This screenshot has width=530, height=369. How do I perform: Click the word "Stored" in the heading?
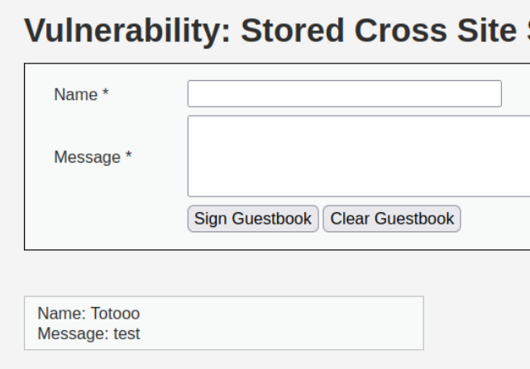click(x=294, y=31)
